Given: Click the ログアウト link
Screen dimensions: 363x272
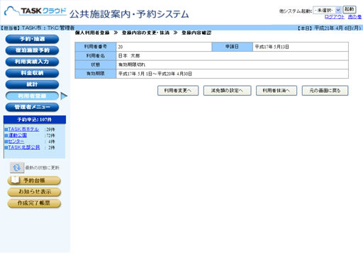Looking at the screenshot, I should point(335,17).
